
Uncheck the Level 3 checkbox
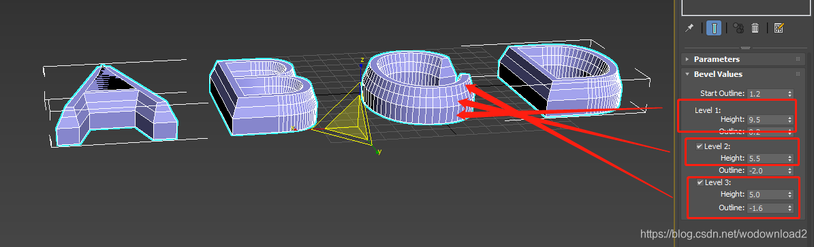700,182
